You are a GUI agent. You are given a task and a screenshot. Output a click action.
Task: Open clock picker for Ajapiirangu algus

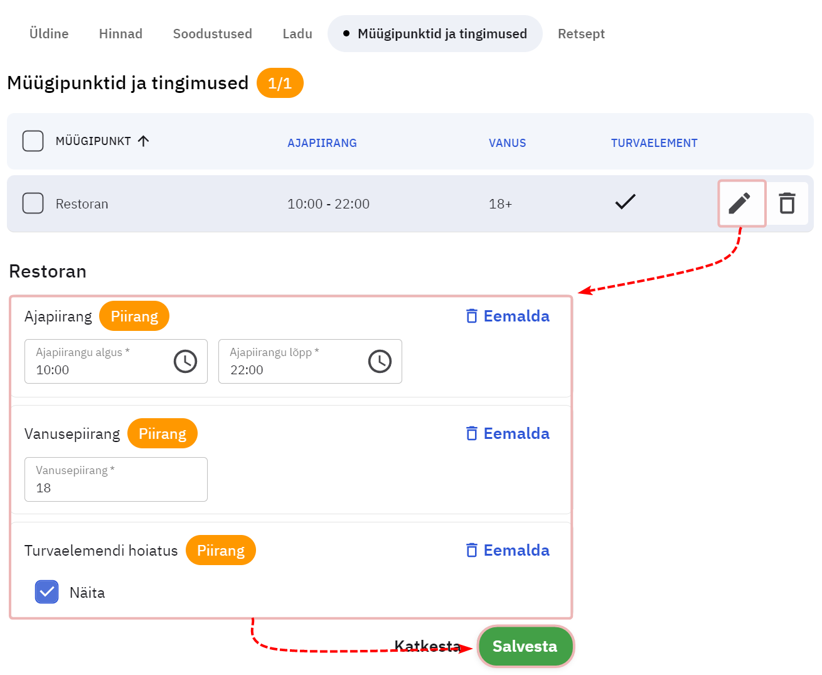pyautogui.click(x=185, y=361)
